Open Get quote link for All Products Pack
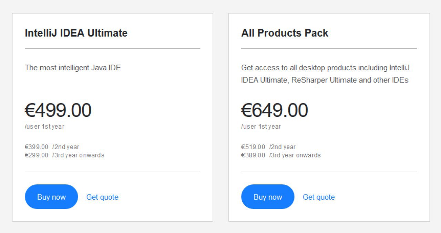The height and width of the screenshot is (233, 441). pos(319,197)
